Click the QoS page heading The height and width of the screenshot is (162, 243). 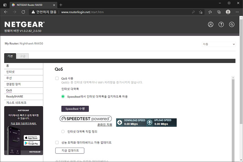tap(59, 69)
